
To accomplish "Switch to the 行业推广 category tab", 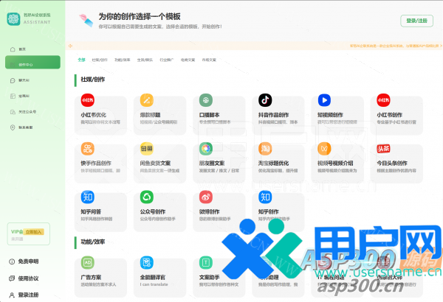I will (168, 58).
